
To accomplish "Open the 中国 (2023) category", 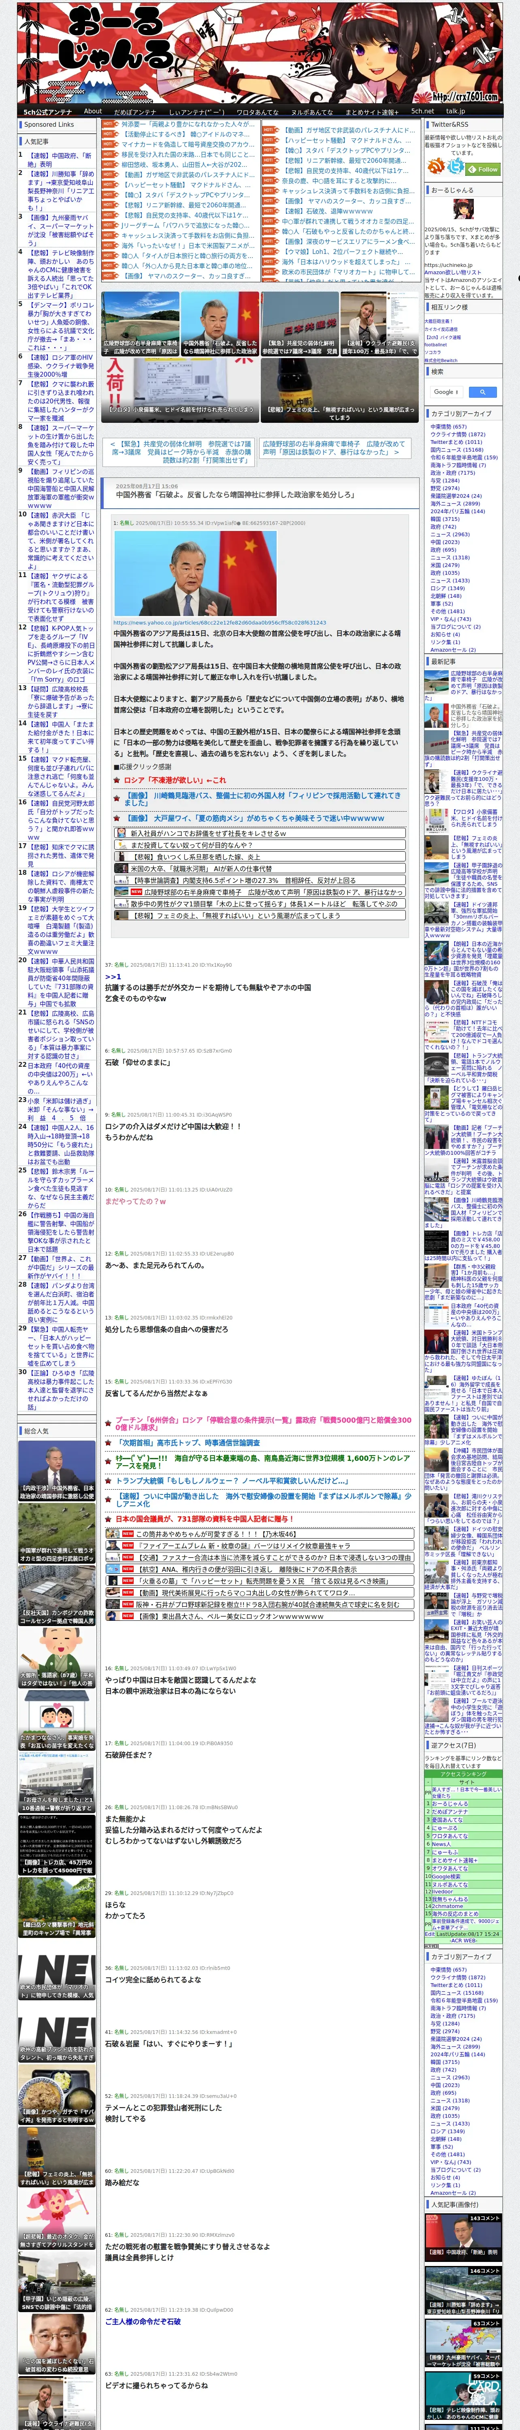I will 445,541.
